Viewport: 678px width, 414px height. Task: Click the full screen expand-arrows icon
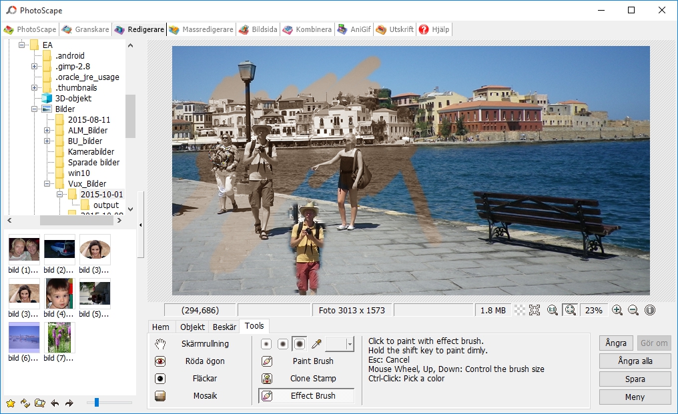click(535, 310)
